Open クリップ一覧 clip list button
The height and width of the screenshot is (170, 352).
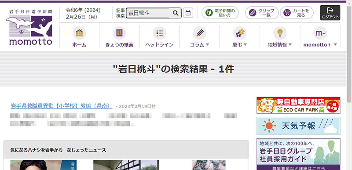tap(262, 13)
